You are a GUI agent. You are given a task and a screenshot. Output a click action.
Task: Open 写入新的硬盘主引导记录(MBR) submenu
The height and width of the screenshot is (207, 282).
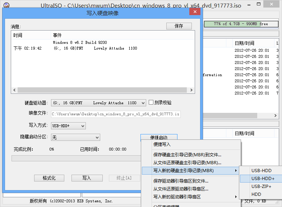click(191, 170)
